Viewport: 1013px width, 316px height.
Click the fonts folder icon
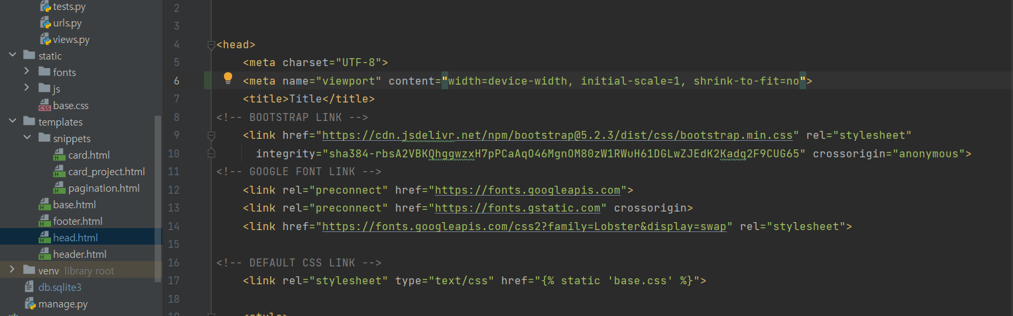(x=44, y=73)
